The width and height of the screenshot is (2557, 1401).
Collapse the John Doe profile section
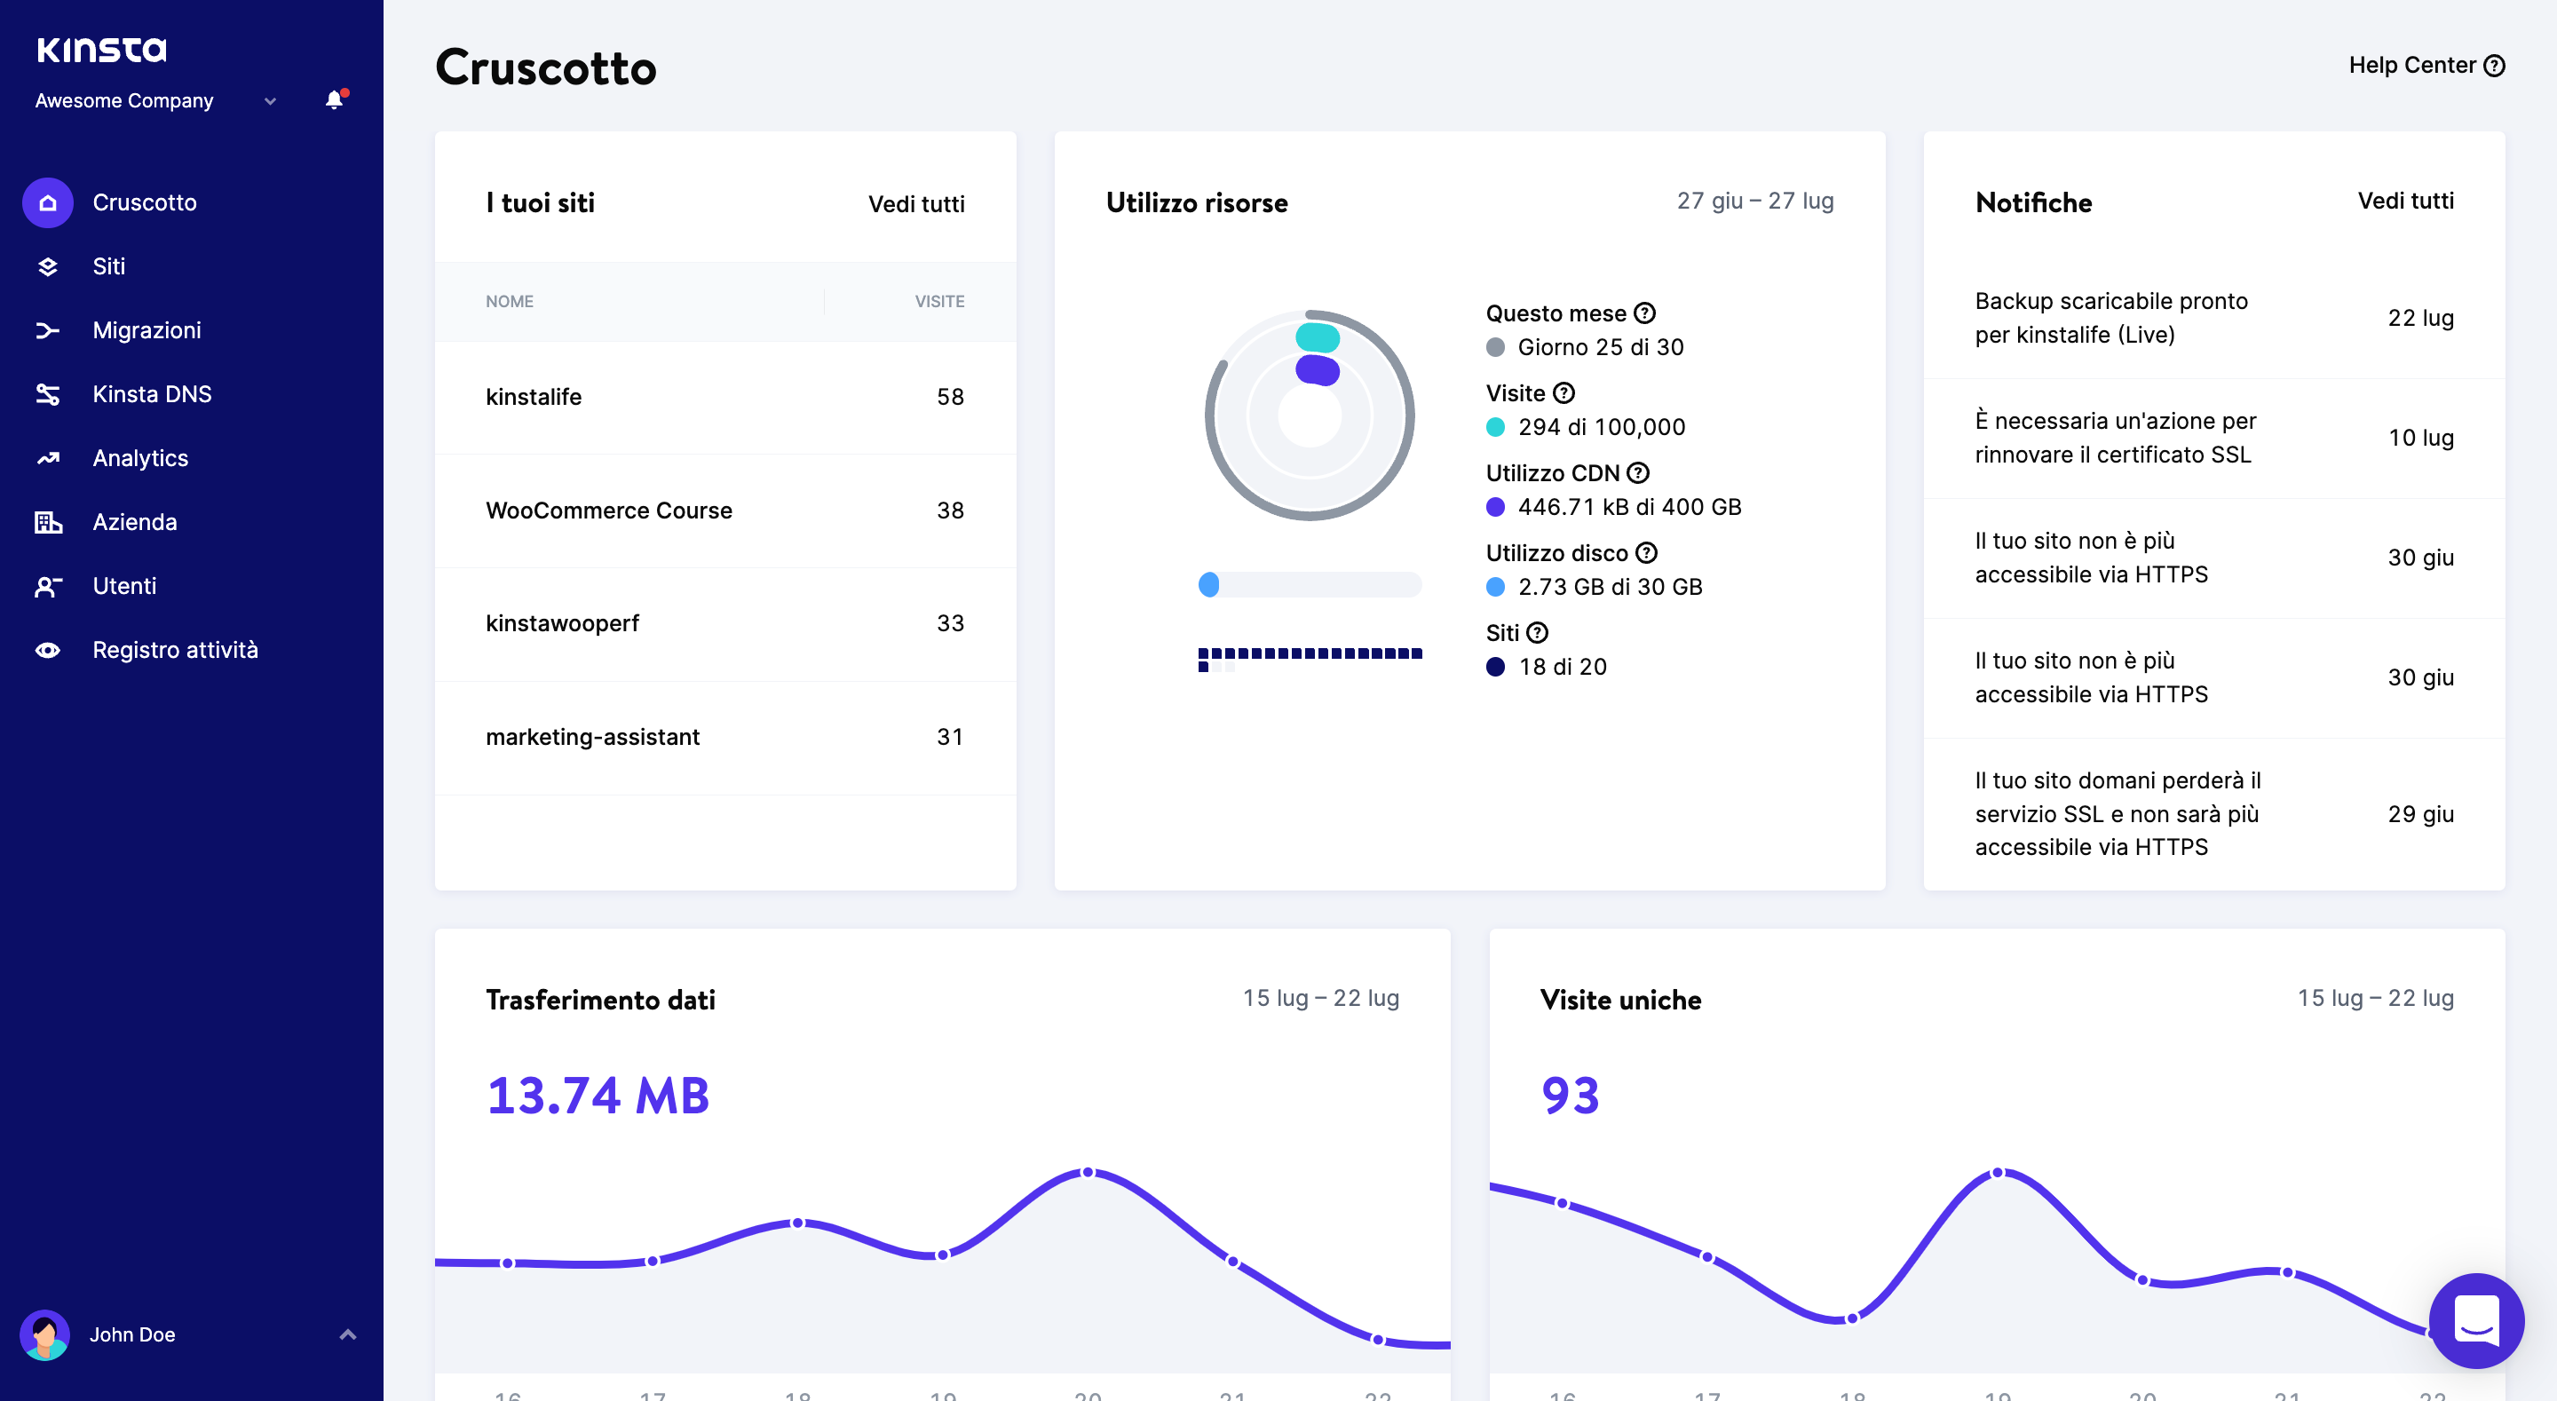click(x=346, y=1334)
